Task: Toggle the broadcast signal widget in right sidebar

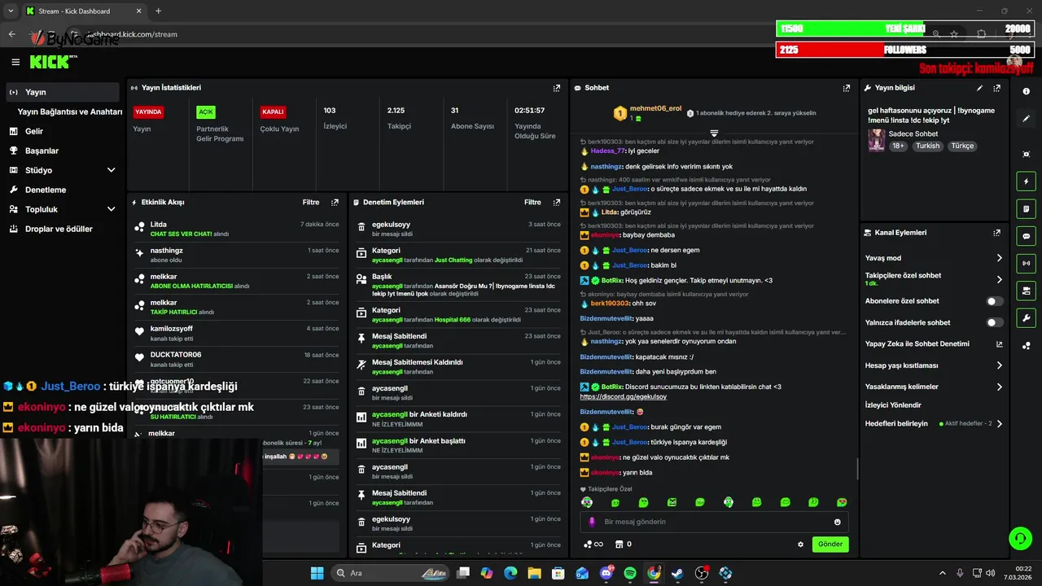Action: click(x=1027, y=263)
